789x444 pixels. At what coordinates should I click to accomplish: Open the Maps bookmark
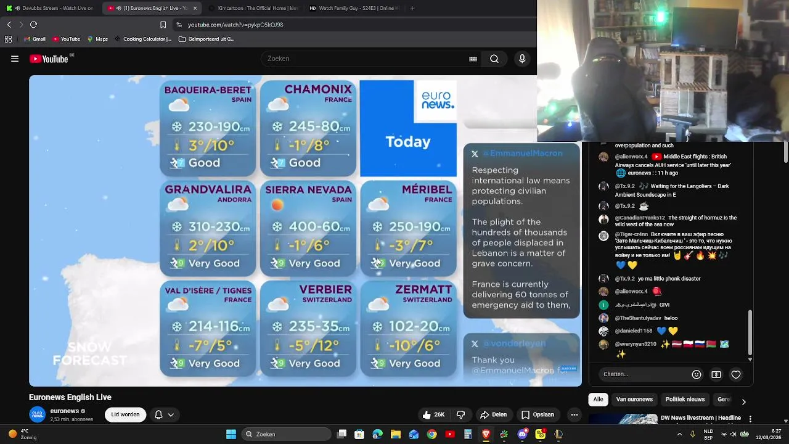[x=97, y=39]
